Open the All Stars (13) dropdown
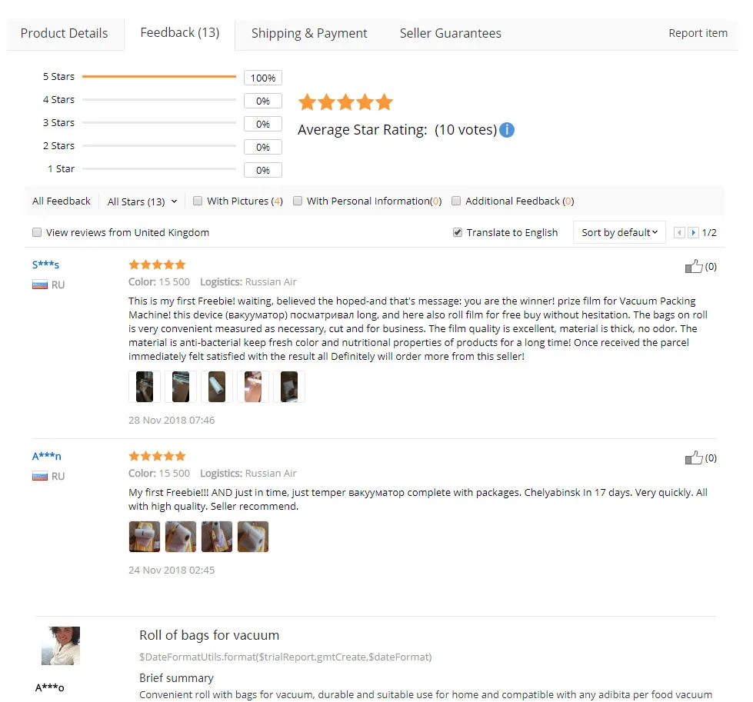Screen dimensions: 753x702 tap(142, 201)
